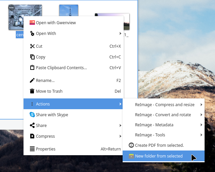The height and width of the screenshot is (172, 215).
Task: Open the Share menu entry
Action: click(74, 125)
